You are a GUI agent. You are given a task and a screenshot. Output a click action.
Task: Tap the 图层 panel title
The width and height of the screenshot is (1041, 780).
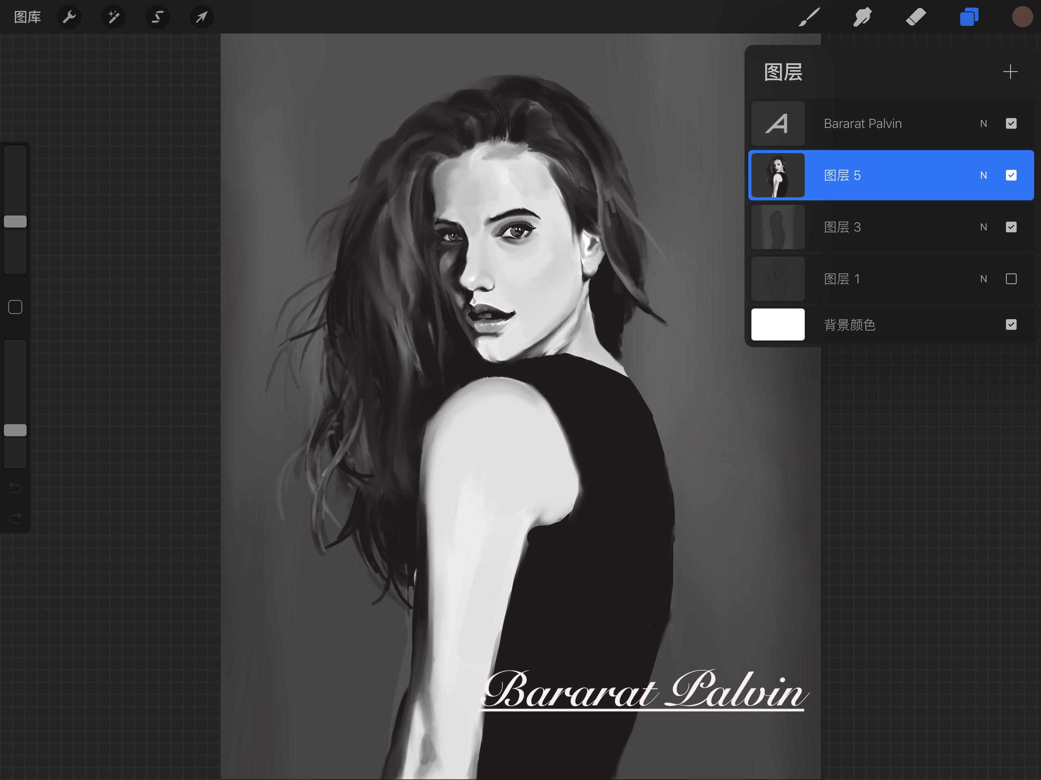tap(783, 72)
